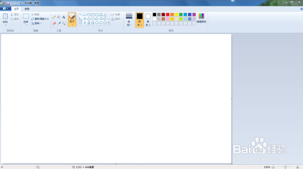This screenshot has width=303, height=169.
Task: Choose the Six-point star shape
Action: click(x=93, y=23)
